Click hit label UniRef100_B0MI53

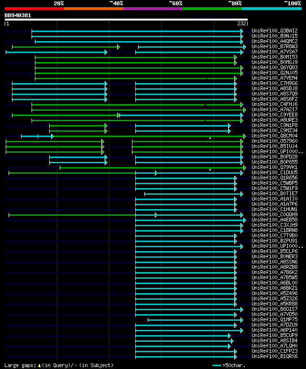point(274,57)
